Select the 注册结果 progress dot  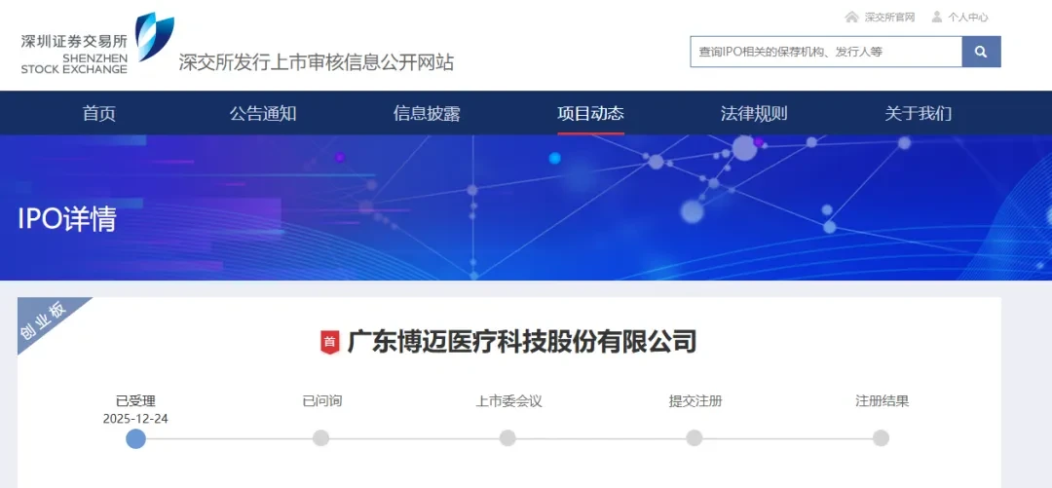click(881, 438)
